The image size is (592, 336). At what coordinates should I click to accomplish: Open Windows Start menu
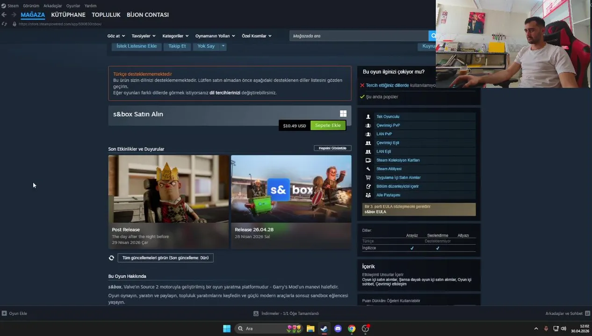click(x=227, y=329)
